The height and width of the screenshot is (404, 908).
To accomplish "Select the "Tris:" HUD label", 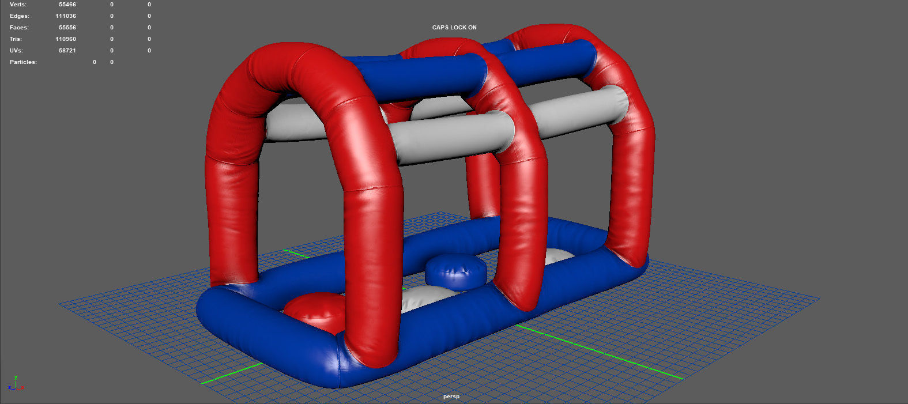I will pos(16,39).
